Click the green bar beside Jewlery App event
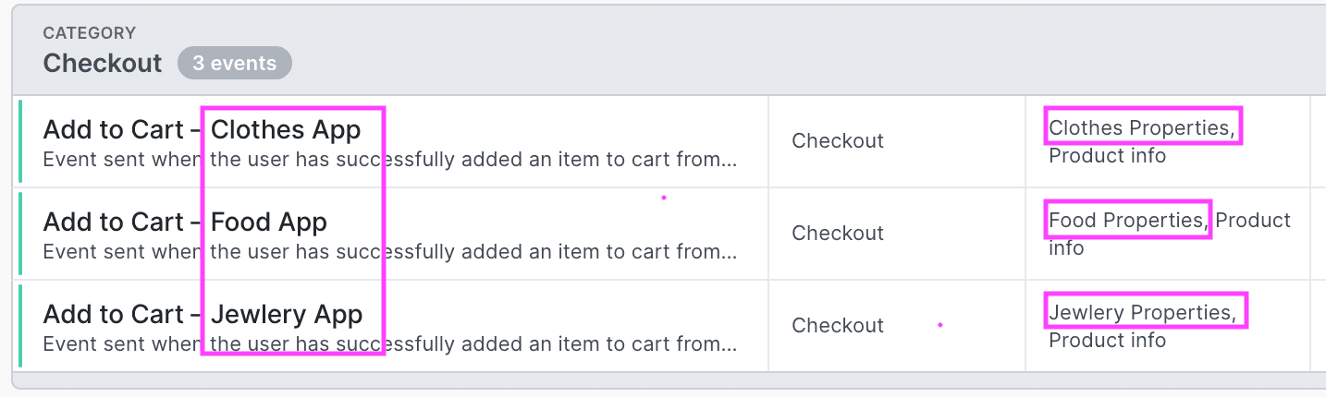Viewport: 1326px width, 397px height. pyautogui.click(x=19, y=326)
